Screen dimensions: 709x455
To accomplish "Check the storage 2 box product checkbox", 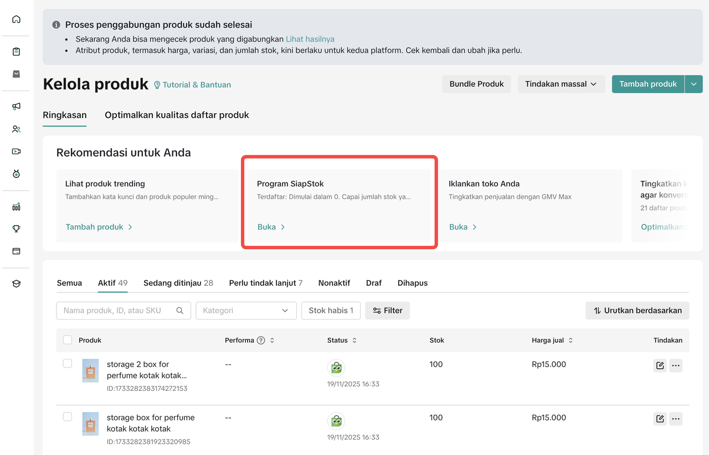I will [68, 364].
